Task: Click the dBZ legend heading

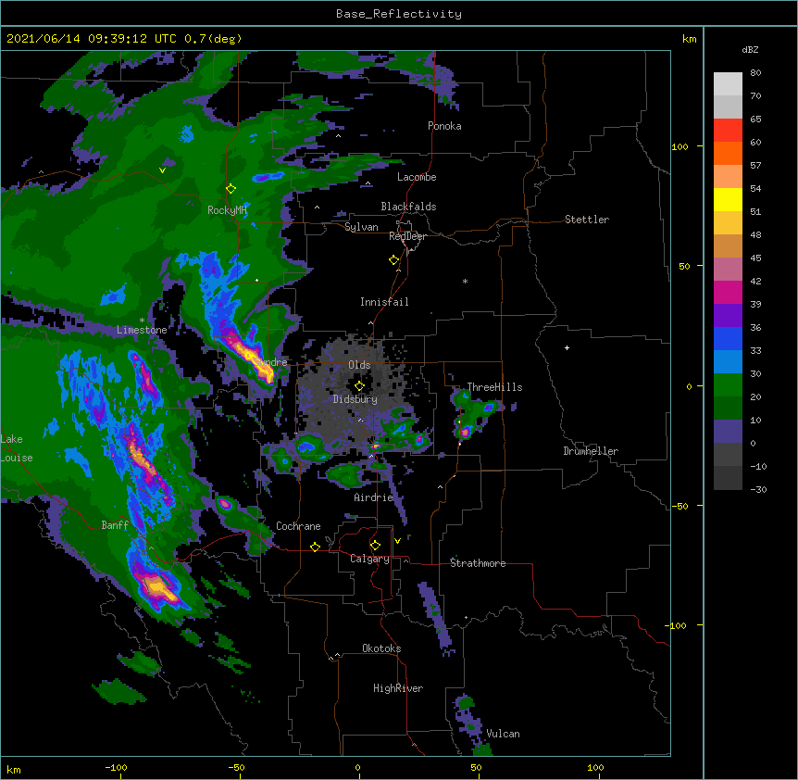Action: tap(750, 49)
